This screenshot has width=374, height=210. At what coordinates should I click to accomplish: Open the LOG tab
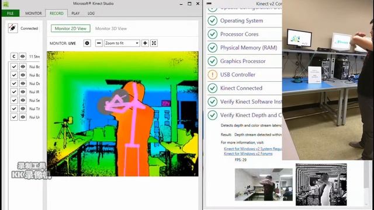(91, 13)
